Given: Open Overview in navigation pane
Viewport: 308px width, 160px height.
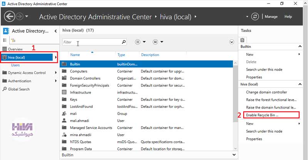Looking at the screenshot, I should pyautogui.click(x=15, y=49).
